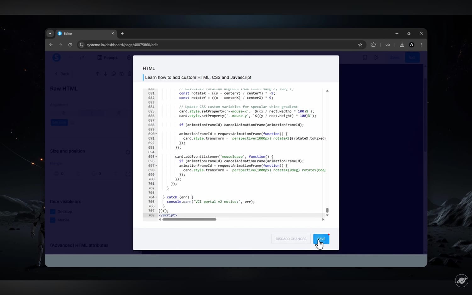Click the browser back arrow
Viewport: 472px width, 295px height.
click(51, 45)
